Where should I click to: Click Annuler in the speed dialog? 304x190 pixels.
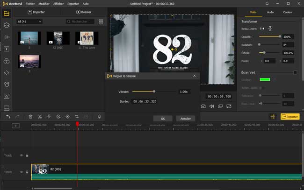click(x=186, y=119)
